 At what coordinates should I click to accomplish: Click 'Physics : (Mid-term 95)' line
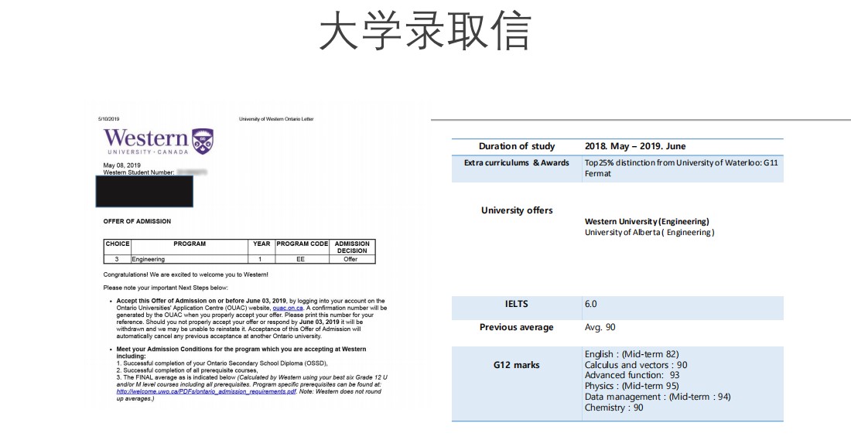632,387
